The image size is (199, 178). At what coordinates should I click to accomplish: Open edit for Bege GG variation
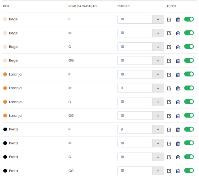pyautogui.click(x=169, y=61)
